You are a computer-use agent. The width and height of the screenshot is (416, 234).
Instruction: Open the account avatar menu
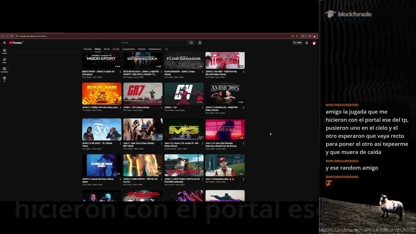tap(314, 43)
